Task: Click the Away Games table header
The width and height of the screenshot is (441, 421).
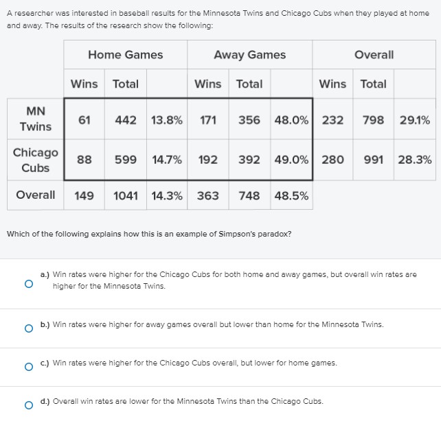Action: pyautogui.click(x=250, y=55)
